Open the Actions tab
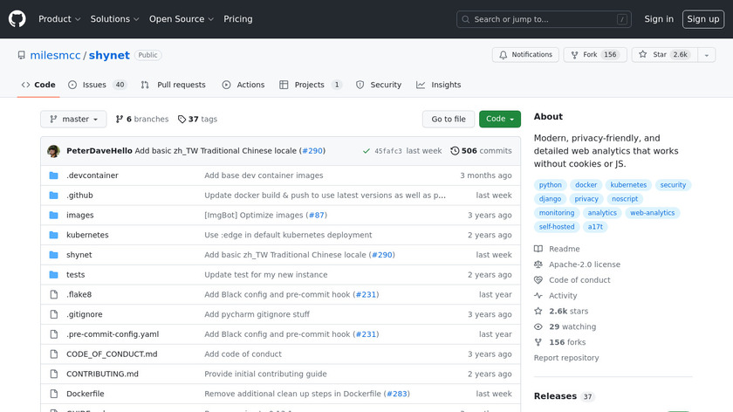Viewport: 733px width, 412px height. coord(243,86)
